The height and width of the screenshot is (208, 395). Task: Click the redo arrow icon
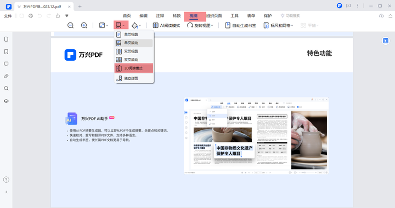[x=49, y=16]
